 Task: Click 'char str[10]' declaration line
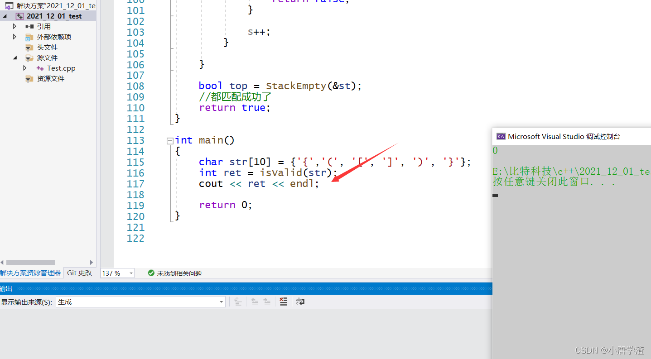click(335, 162)
